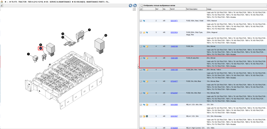
Task: Click blue arrow icon for part 82023624
Action: (147, 32)
